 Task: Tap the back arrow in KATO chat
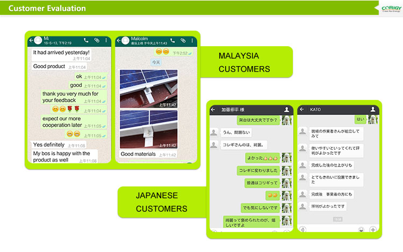coord(302,110)
